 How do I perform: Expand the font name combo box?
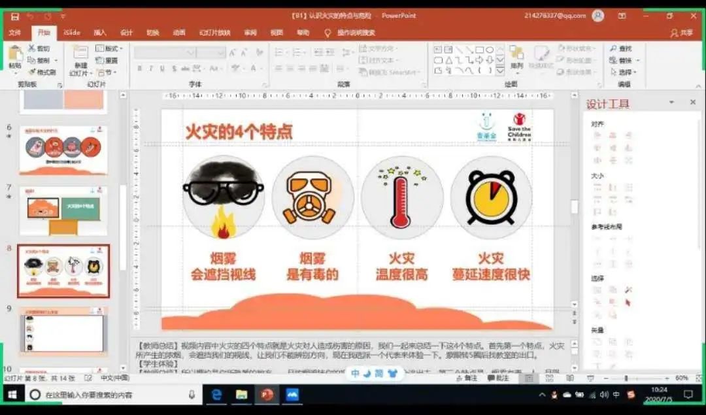click(x=190, y=52)
